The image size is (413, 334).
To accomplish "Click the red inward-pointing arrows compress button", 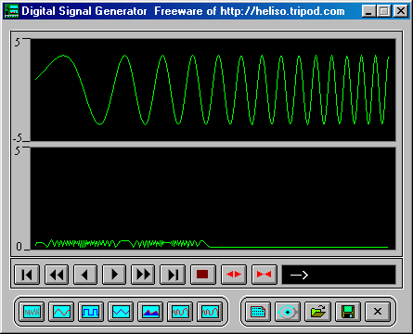I will point(264,275).
